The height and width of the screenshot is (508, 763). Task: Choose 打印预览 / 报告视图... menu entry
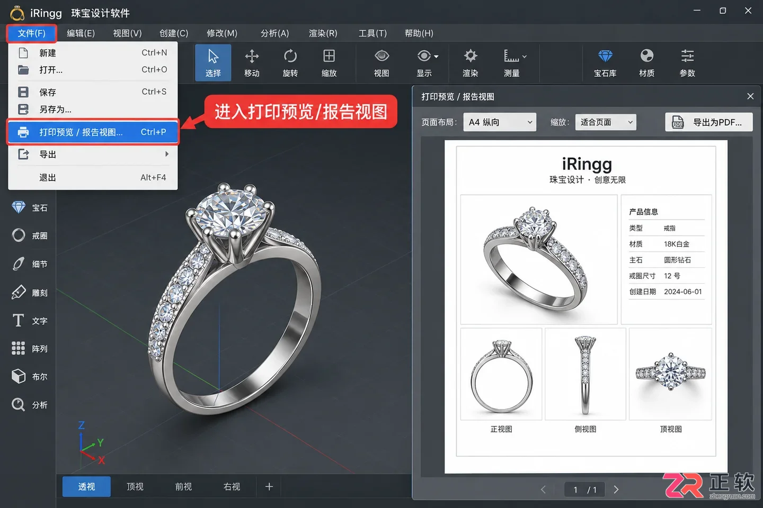click(93, 132)
